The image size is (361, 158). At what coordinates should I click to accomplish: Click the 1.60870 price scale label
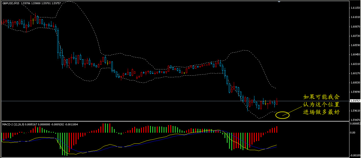click(355, 27)
